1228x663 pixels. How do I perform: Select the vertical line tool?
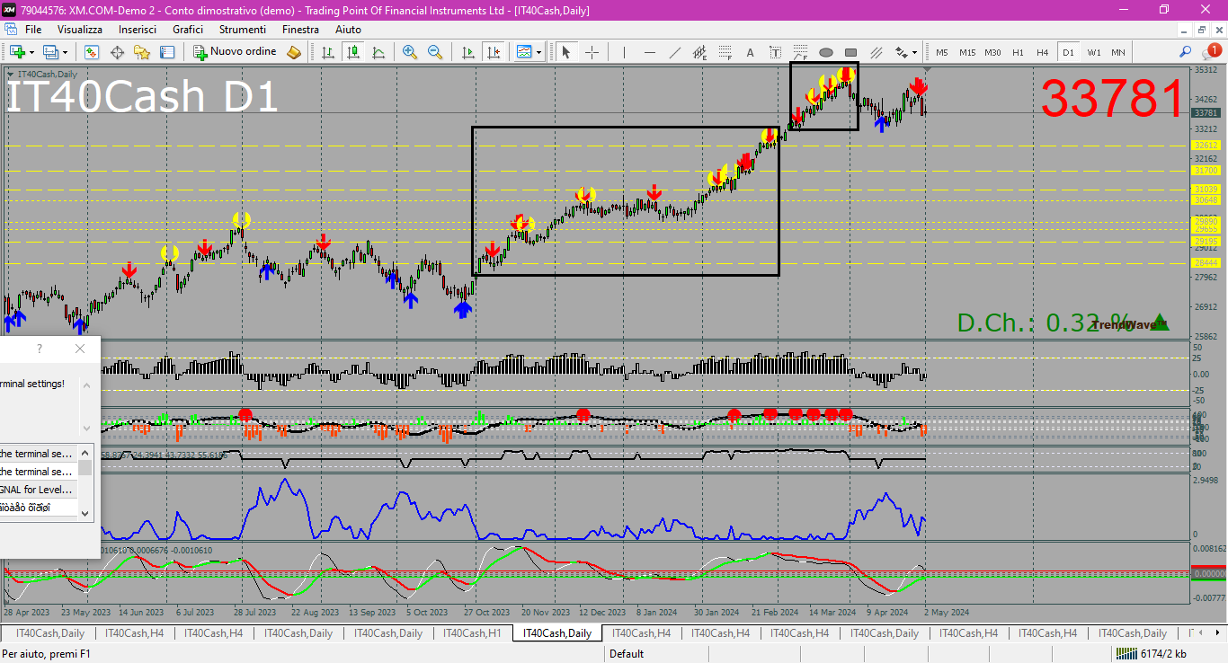625,52
